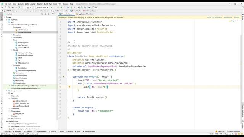Click the UTF-8 encoding in status bar
Screen dimensions: 244x137
[221, 134]
